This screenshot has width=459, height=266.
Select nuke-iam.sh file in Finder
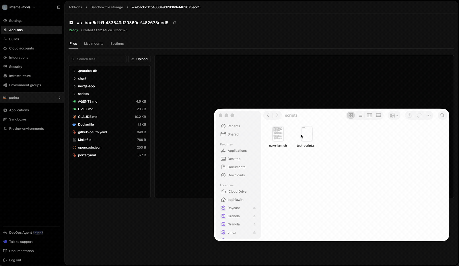click(x=278, y=137)
